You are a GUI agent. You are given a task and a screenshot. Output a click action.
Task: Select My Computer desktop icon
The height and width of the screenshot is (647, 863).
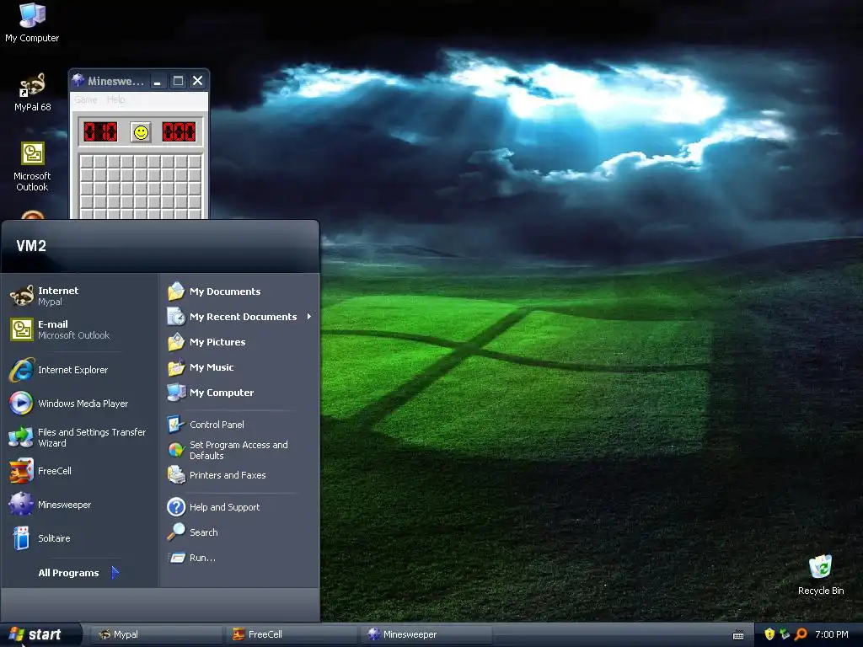coord(32,23)
